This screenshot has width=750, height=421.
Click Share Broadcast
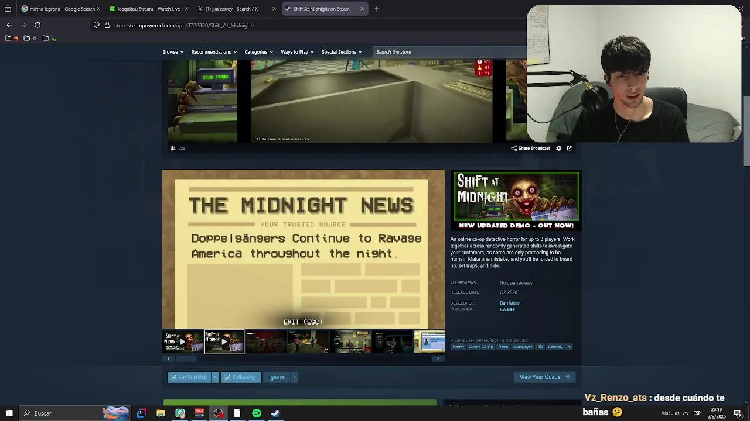coord(530,149)
